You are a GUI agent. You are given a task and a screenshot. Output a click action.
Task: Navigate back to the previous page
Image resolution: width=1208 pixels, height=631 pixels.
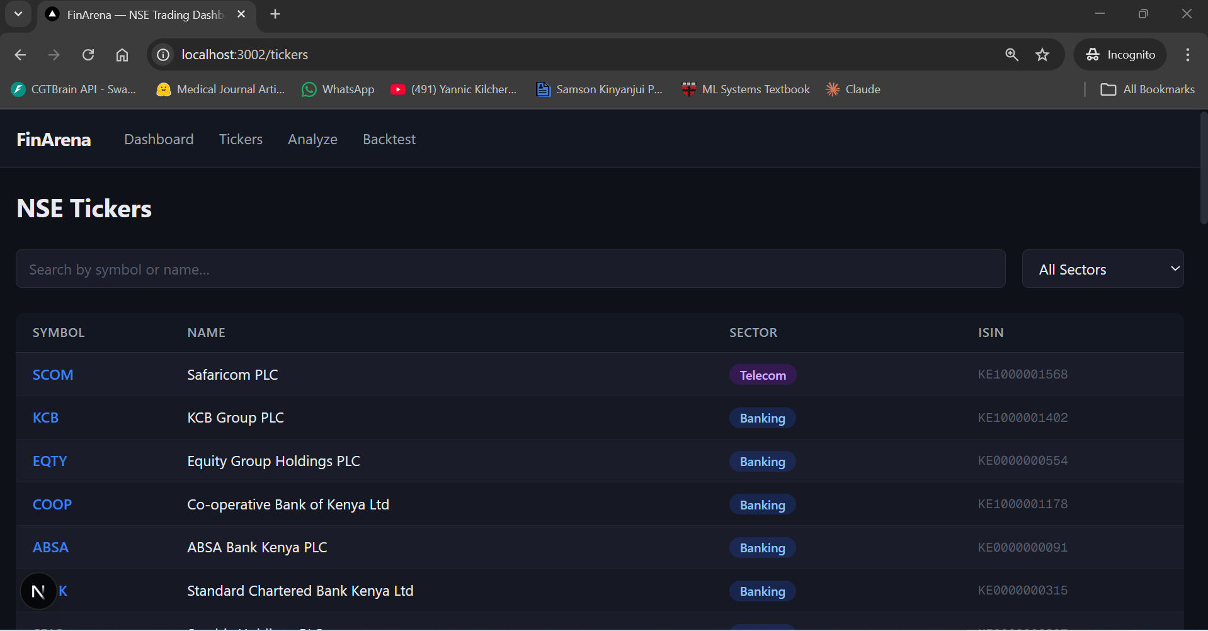click(20, 55)
